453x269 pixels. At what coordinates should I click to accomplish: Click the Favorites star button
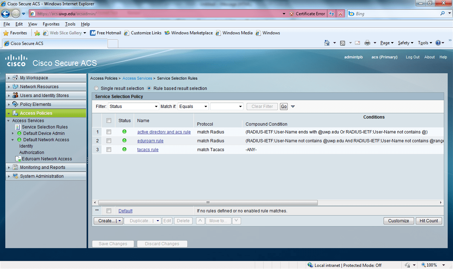pyautogui.click(x=15, y=33)
